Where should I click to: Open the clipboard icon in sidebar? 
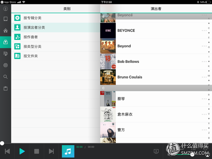(x=6, y=88)
